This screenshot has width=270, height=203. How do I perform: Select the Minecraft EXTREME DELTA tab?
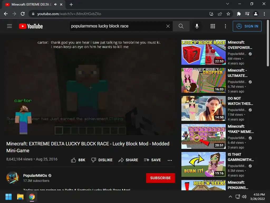click(34, 5)
